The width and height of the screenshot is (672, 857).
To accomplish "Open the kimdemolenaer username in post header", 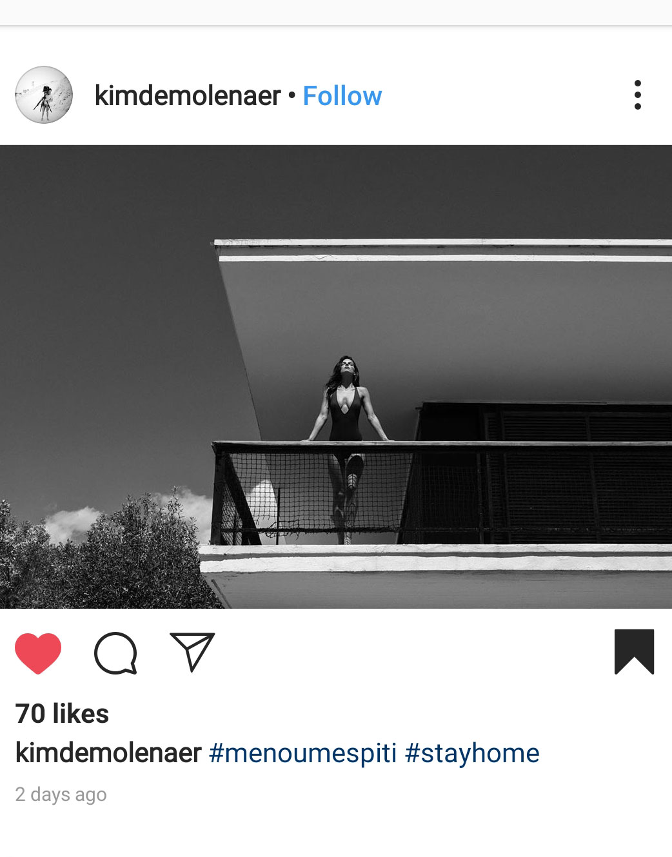I will click(188, 96).
